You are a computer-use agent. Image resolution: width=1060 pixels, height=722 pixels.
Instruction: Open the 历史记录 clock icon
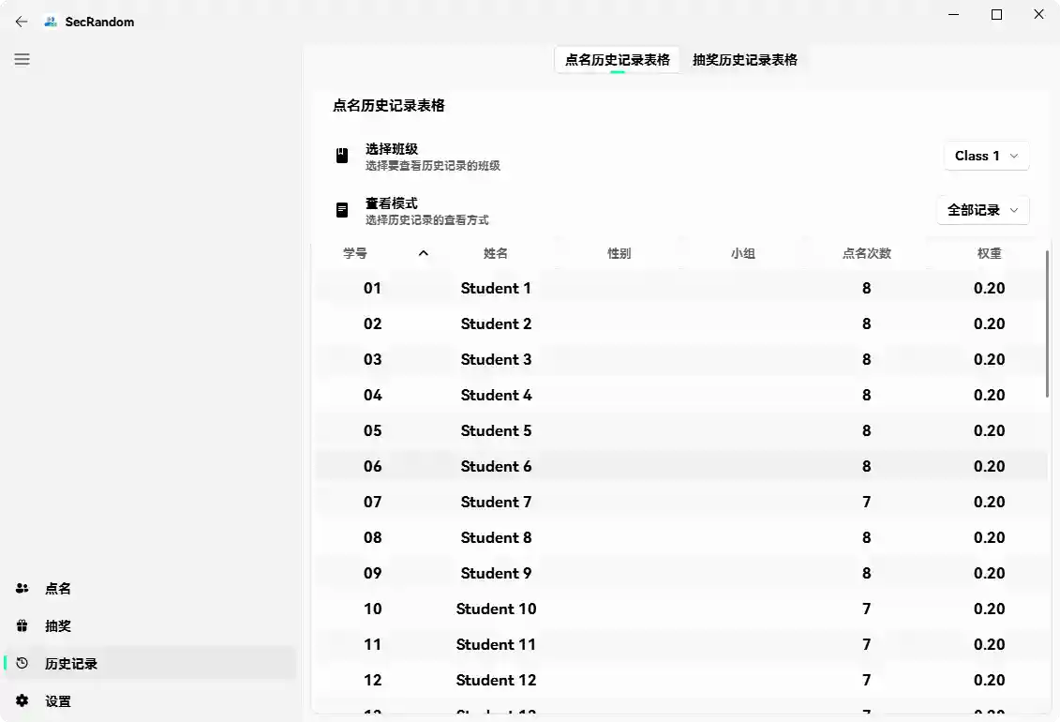pos(22,663)
